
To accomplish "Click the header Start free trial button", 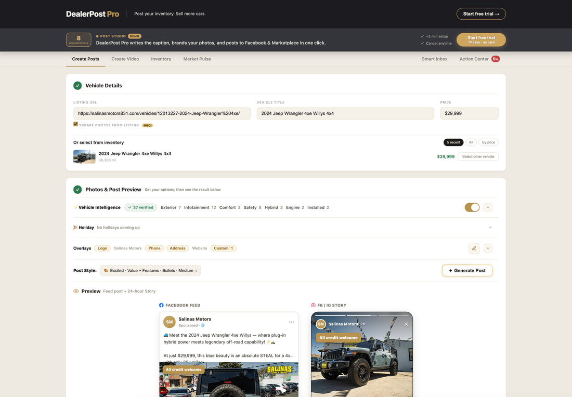I will pos(481,14).
